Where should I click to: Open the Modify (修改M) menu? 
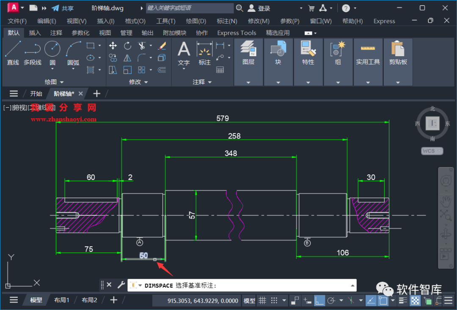[x=259, y=21]
